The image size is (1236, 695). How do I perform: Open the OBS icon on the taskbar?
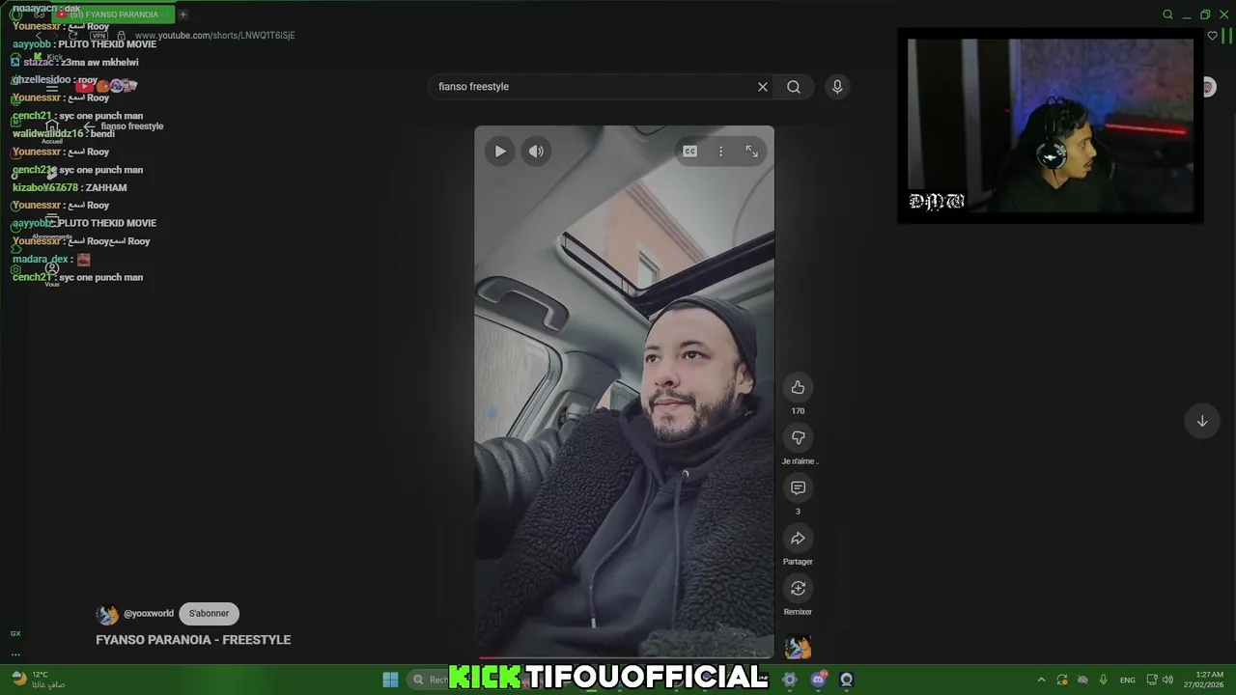(846, 680)
